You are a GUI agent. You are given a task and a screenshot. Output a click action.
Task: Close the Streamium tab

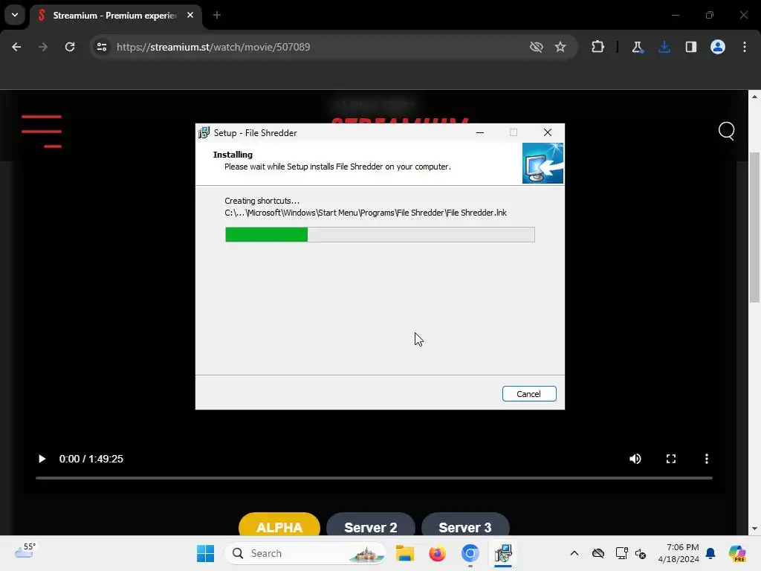(190, 15)
